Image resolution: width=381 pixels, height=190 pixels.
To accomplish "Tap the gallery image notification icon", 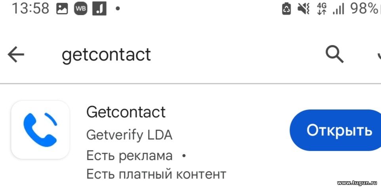I will pos(62,9).
